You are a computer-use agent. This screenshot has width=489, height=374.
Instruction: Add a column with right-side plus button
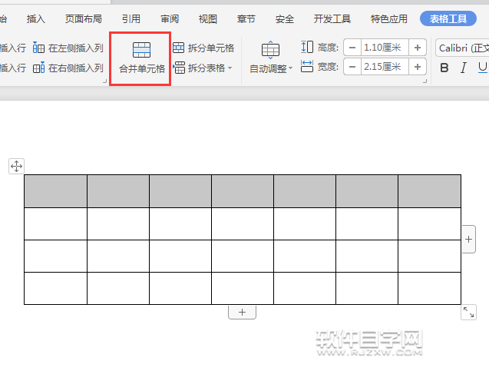[x=468, y=240]
